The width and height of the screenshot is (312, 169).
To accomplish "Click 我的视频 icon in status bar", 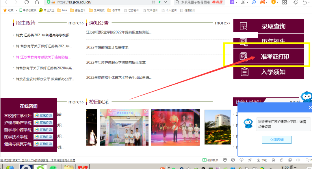I will coord(210,160).
